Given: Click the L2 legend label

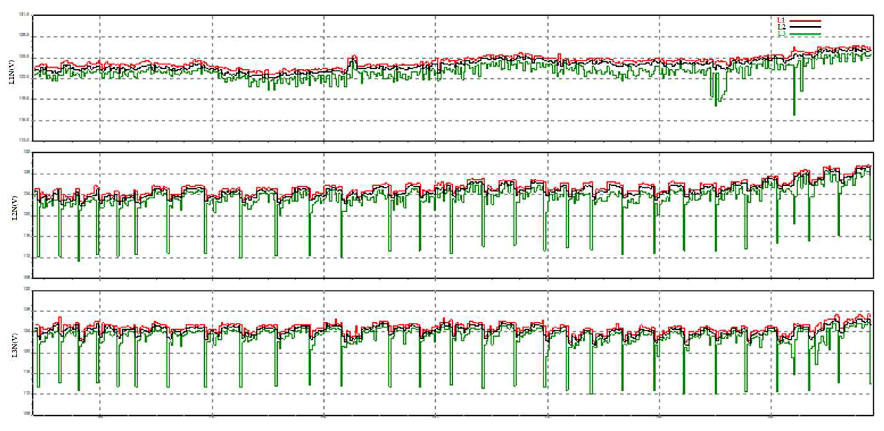Looking at the screenshot, I should tap(782, 27).
